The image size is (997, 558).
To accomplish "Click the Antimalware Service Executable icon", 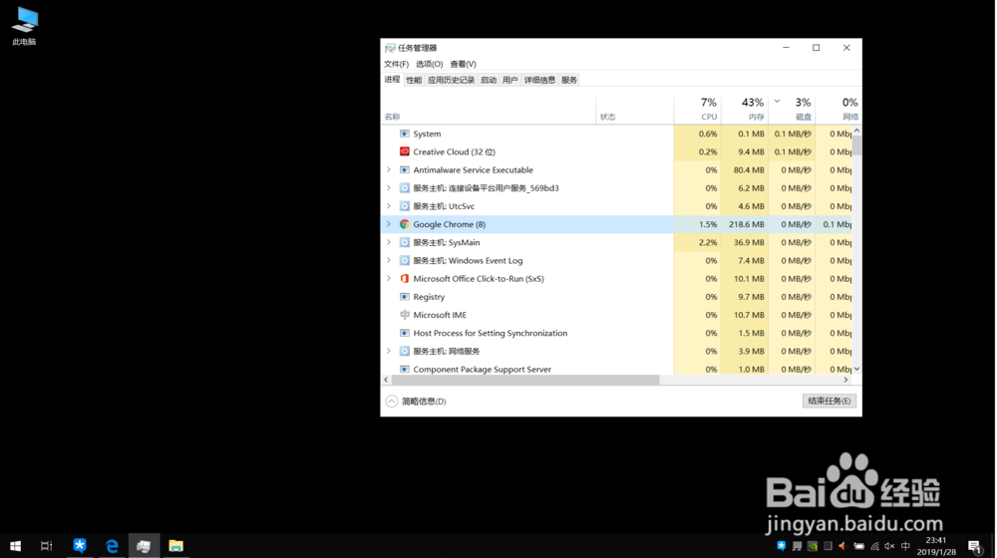I will [x=405, y=170].
